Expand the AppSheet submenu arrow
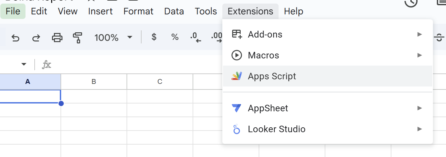The image size is (446, 157). pos(420,108)
